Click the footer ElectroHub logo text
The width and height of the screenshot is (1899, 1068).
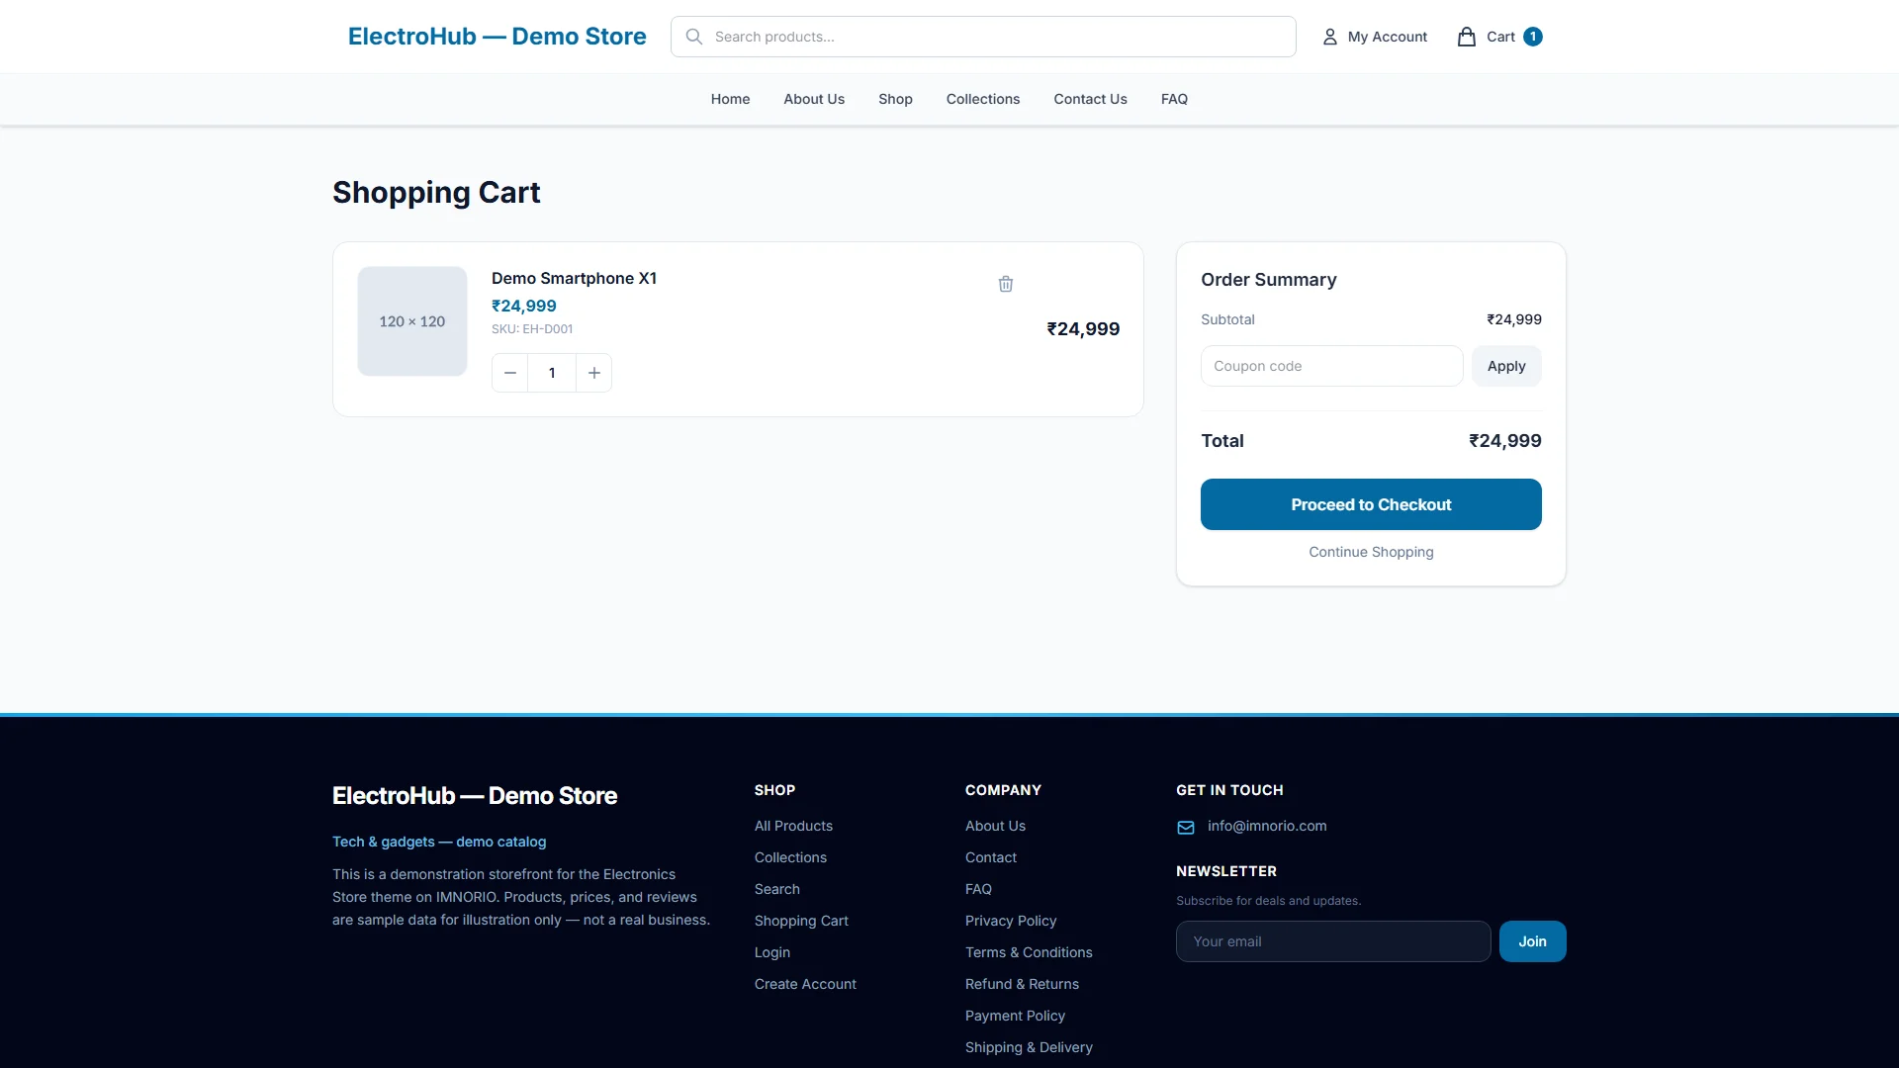tap(475, 796)
